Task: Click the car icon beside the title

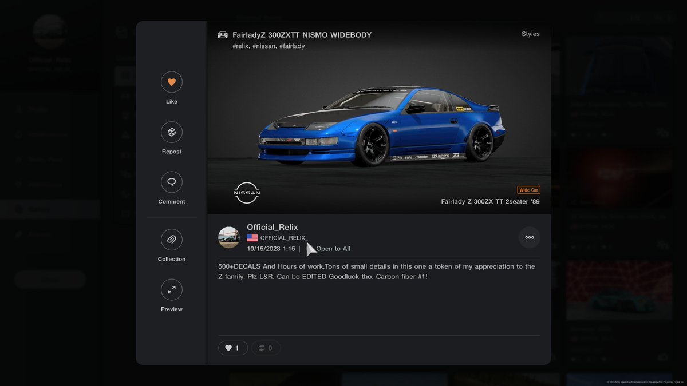Action: [223, 35]
